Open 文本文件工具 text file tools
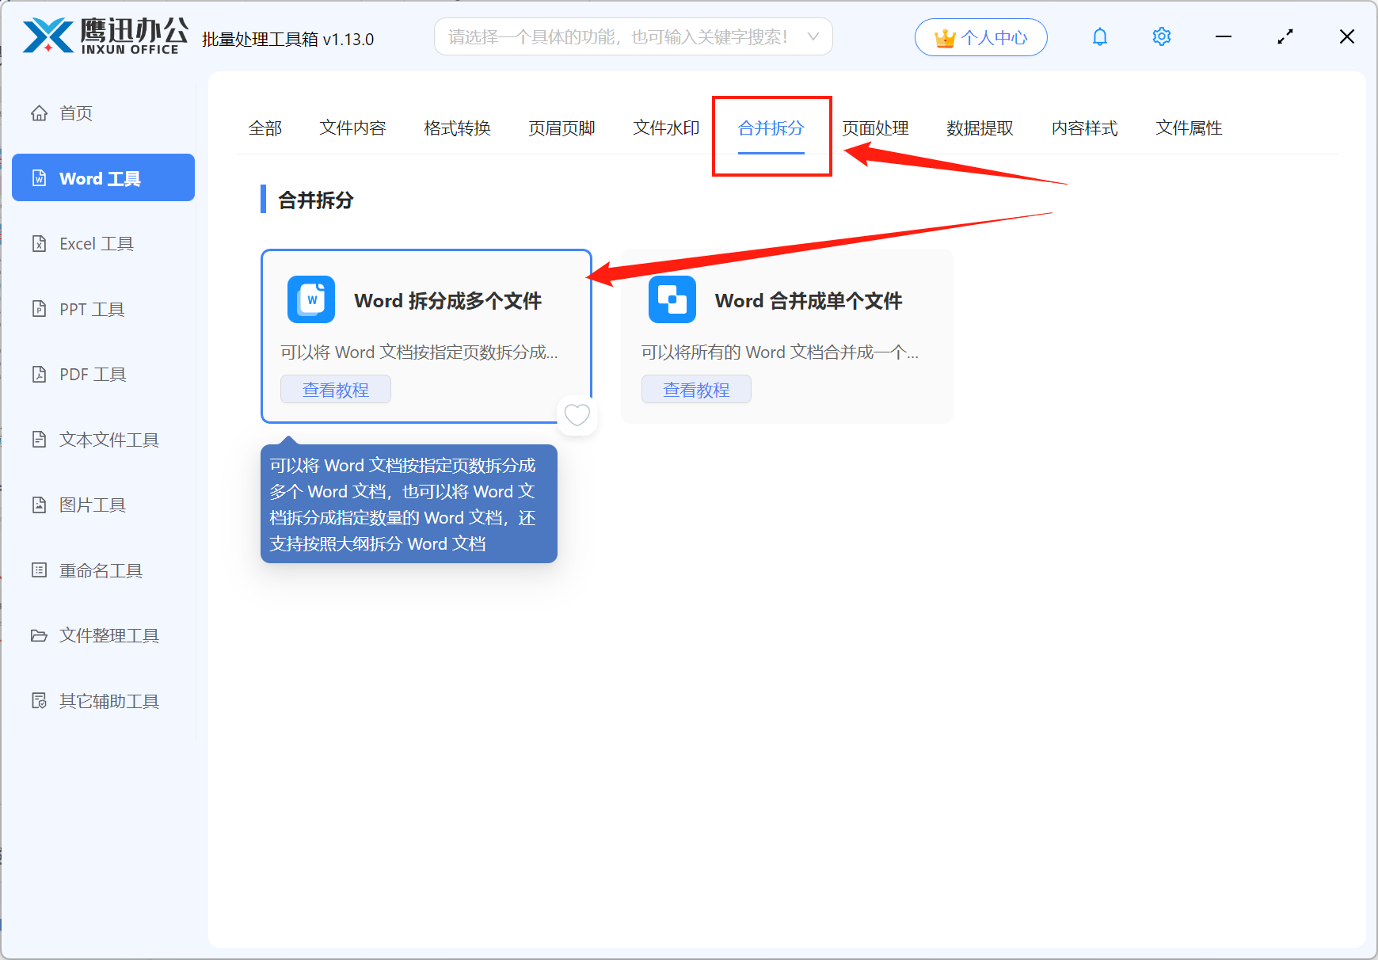 click(108, 439)
